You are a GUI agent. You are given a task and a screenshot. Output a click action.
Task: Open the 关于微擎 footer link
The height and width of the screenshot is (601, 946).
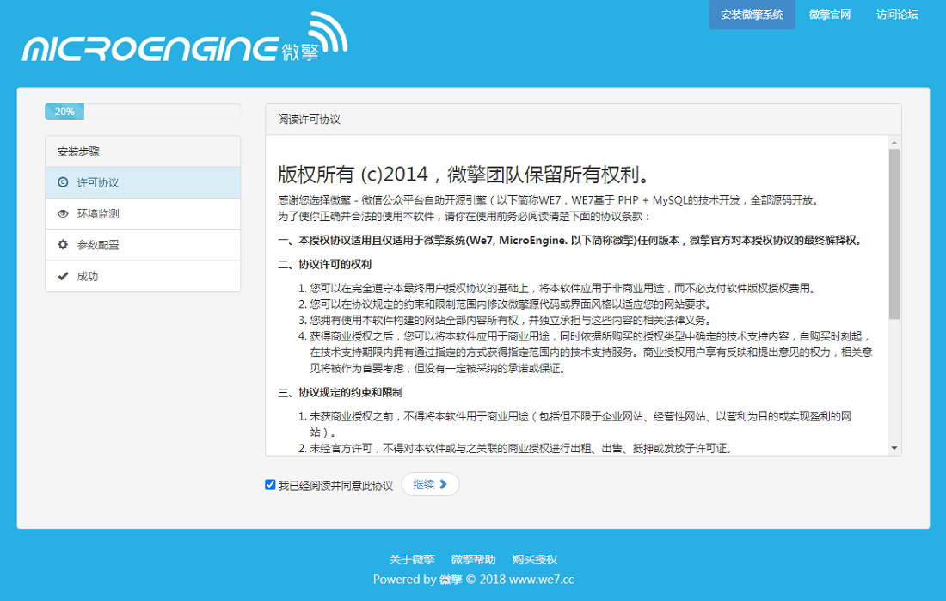[412, 560]
